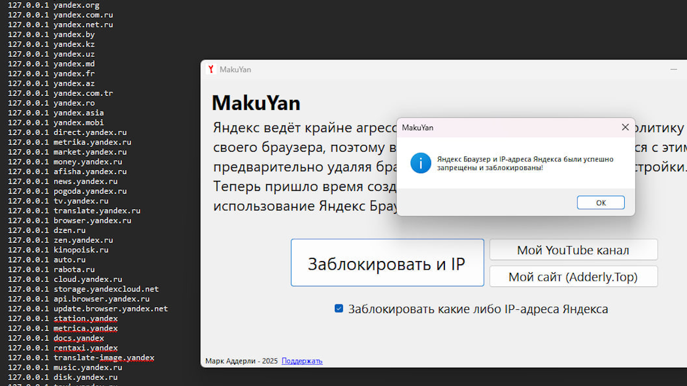Click the Yandex Y icon in title bar
The image size is (687, 386).
click(x=211, y=69)
